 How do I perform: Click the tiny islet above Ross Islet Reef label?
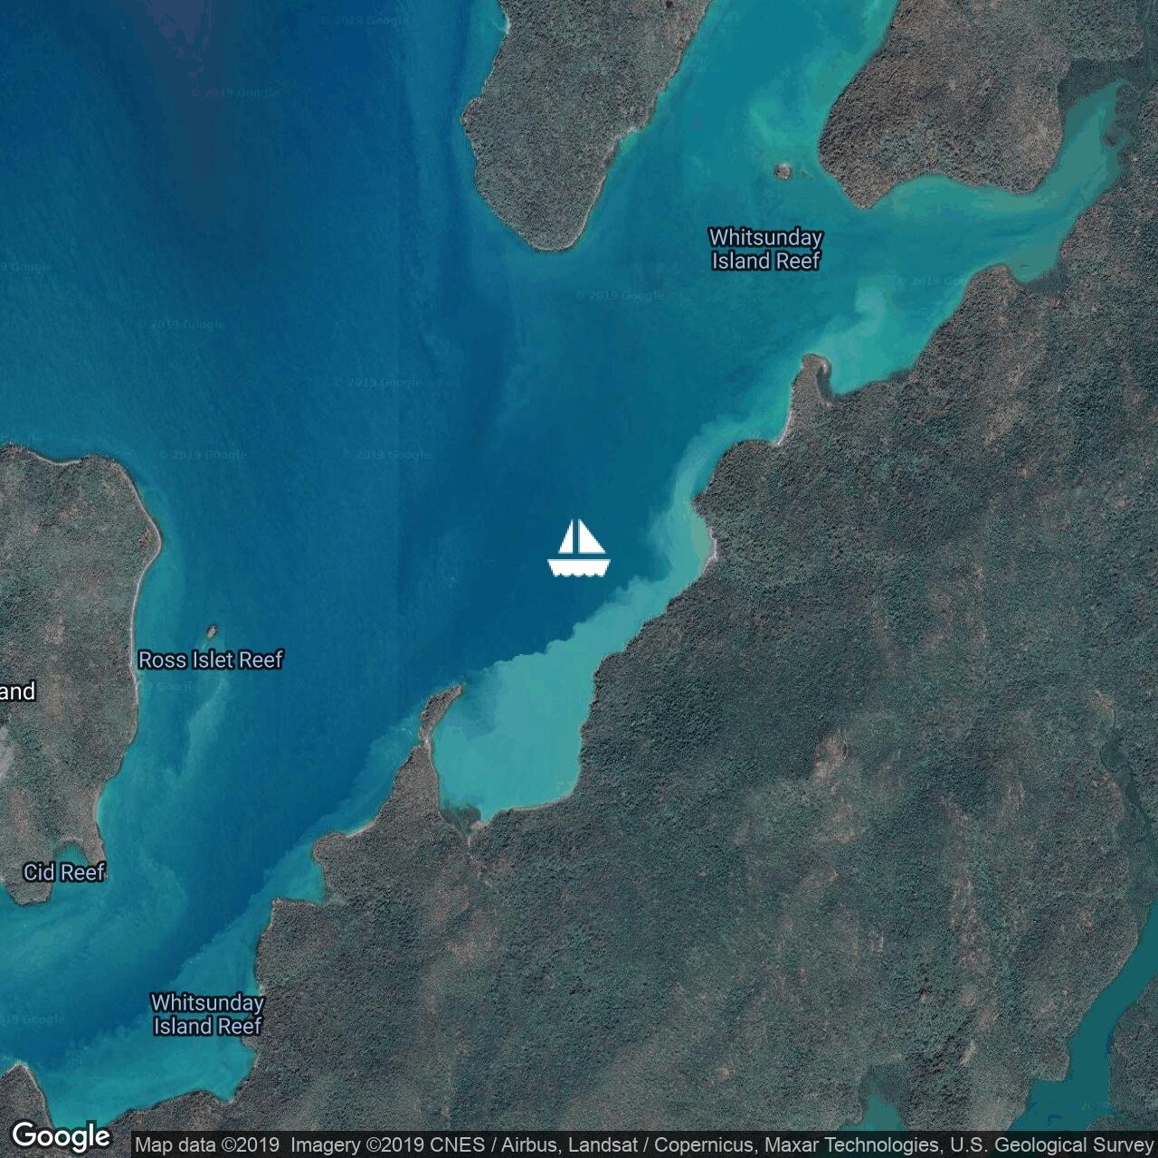[x=213, y=631]
